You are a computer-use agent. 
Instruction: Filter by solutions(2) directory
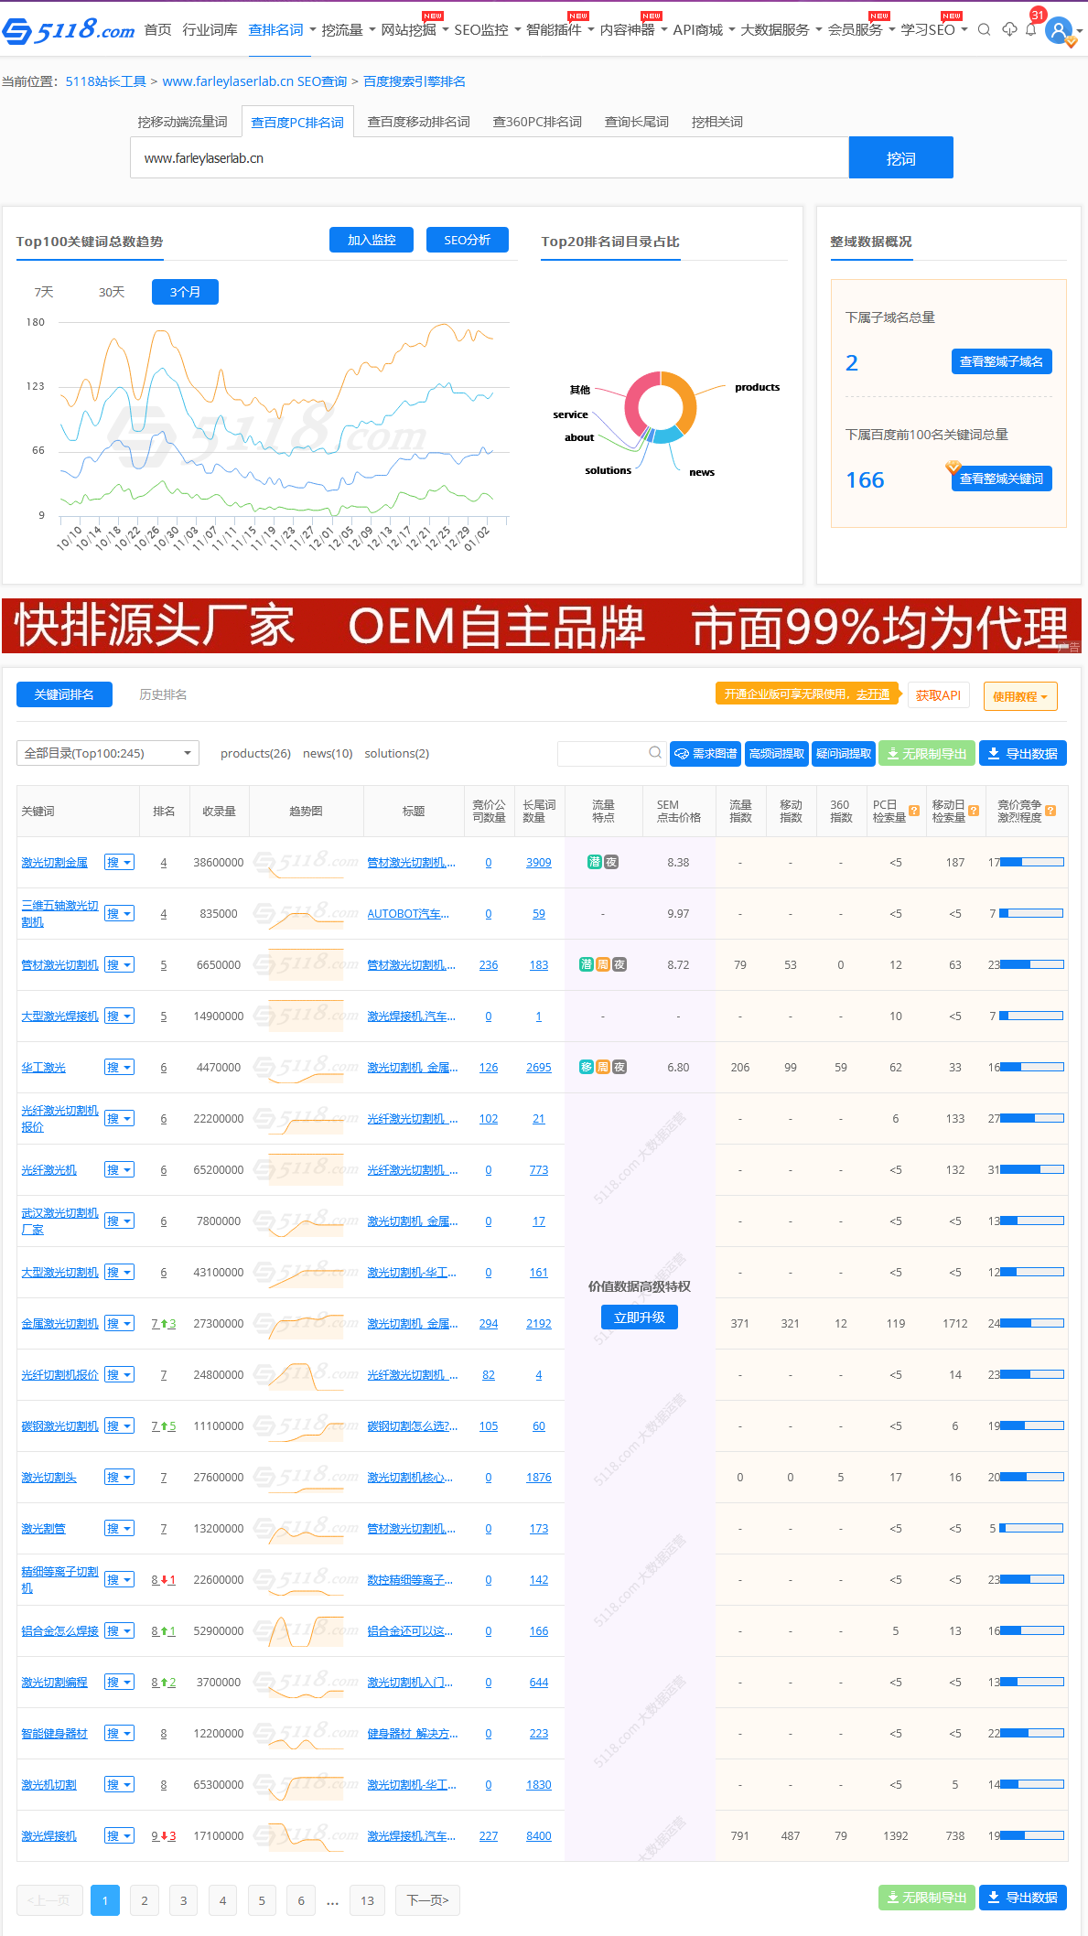(x=397, y=753)
